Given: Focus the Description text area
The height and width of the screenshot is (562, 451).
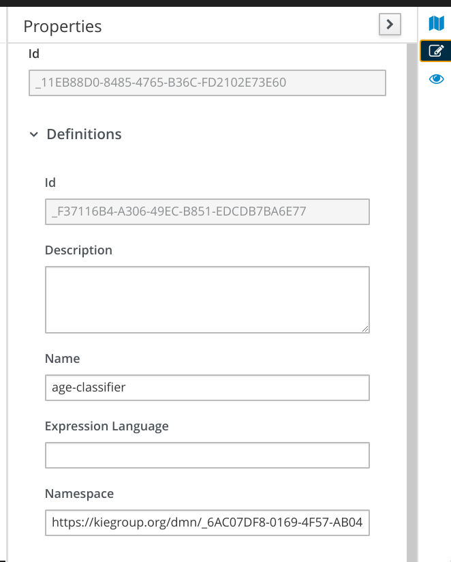Looking at the screenshot, I should [207, 299].
